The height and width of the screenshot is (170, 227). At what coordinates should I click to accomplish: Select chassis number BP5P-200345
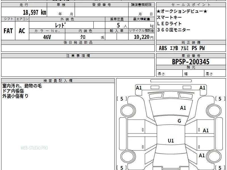pyautogui.click(x=191, y=62)
